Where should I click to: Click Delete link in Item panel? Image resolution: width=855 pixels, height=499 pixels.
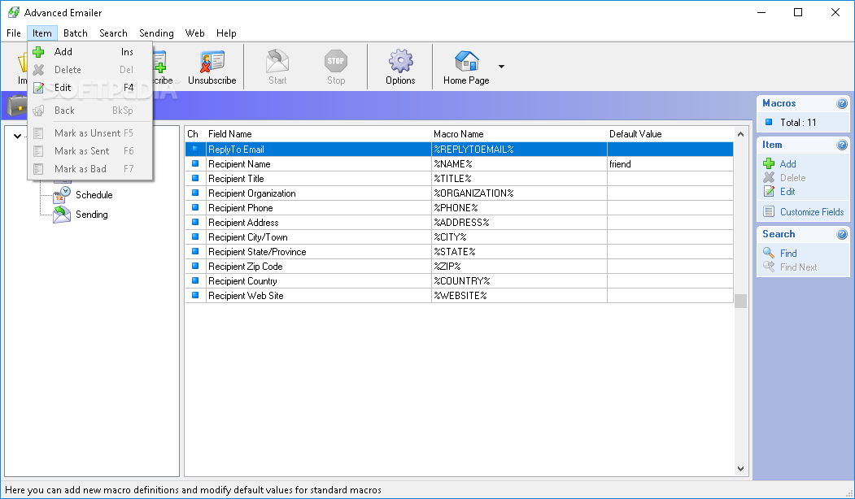click(x=792, y=178)
